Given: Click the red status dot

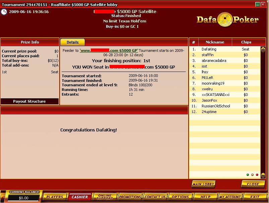Looking at the screenshot, I should point(257,175).
